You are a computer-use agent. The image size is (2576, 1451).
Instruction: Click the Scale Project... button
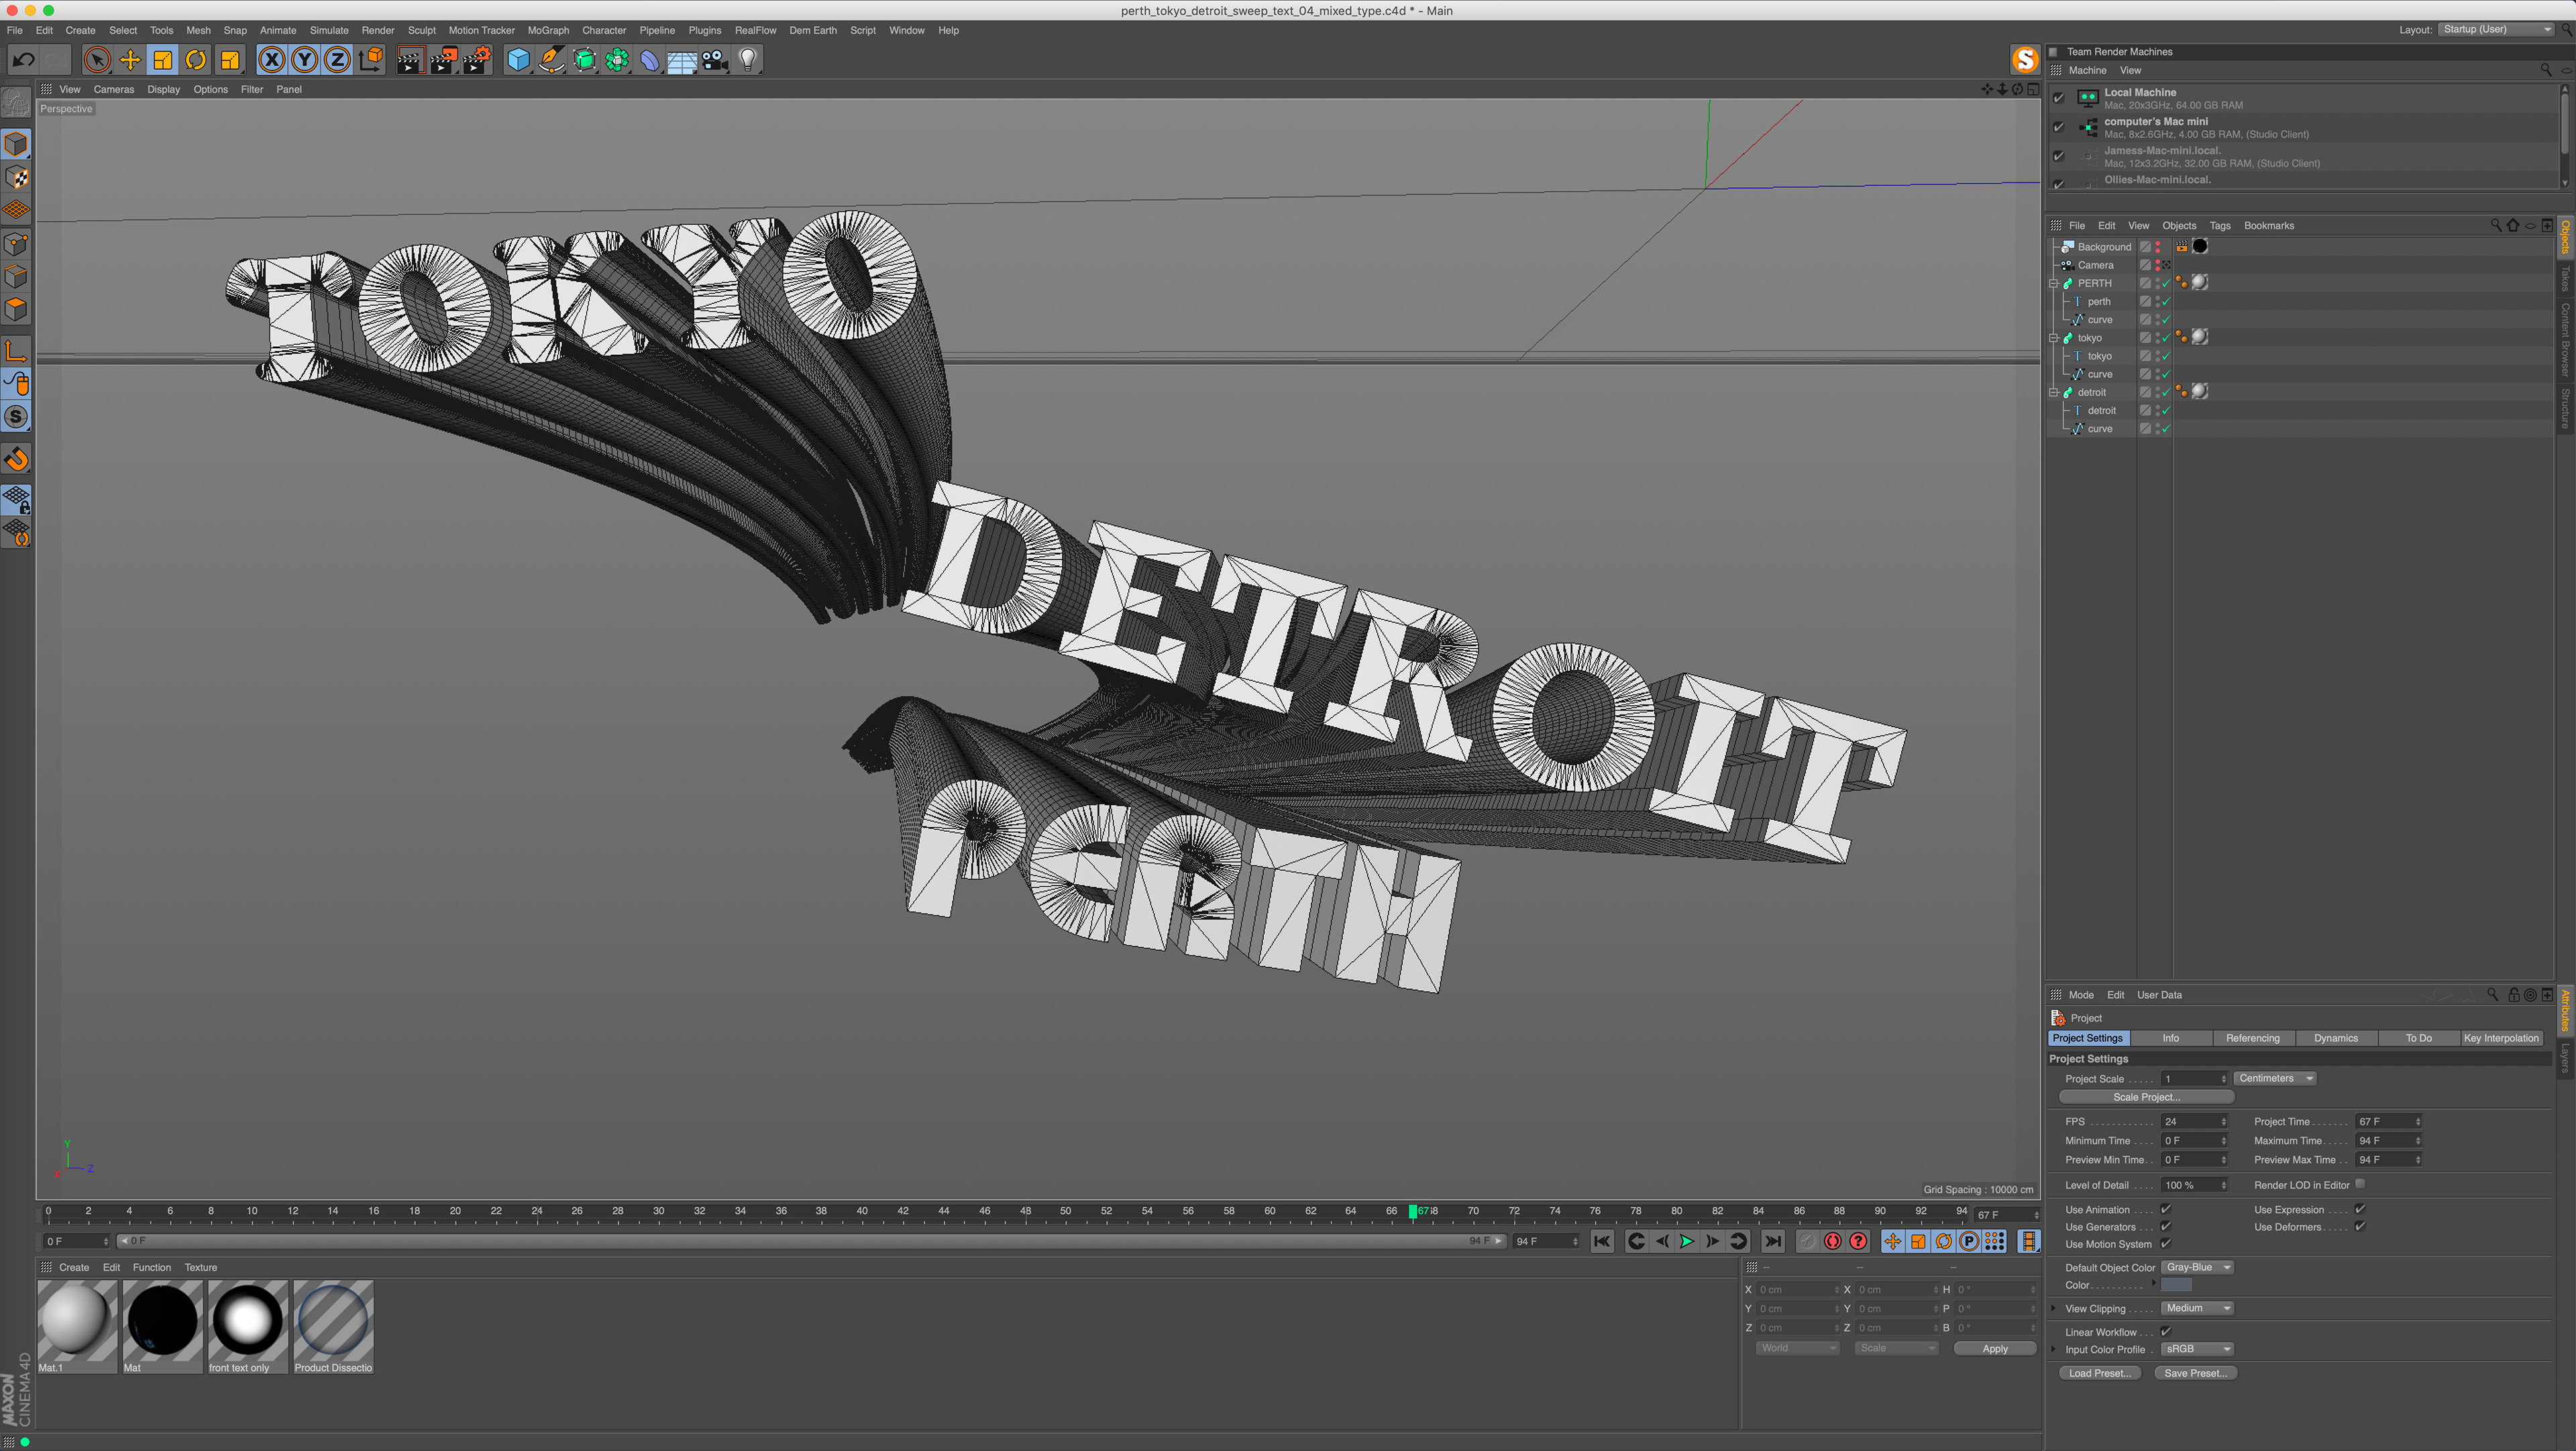coord(2146,1097)
